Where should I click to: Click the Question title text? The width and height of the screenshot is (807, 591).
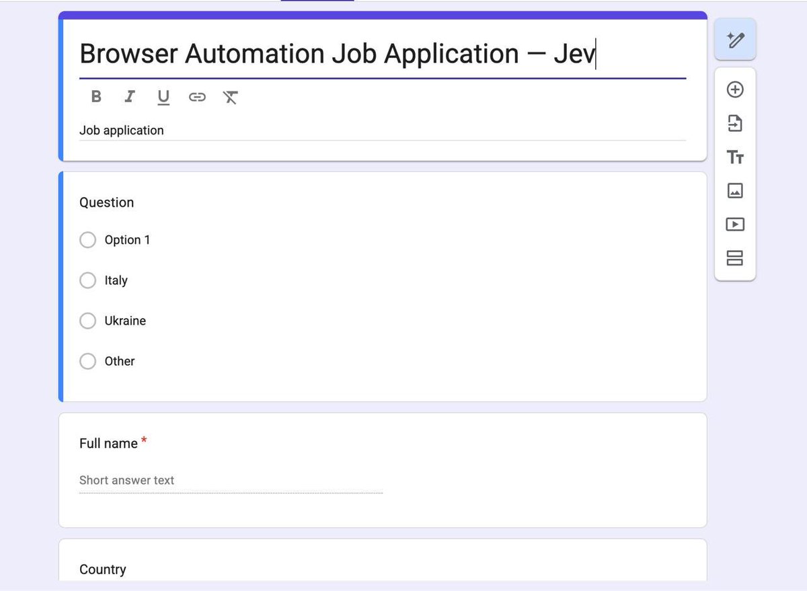click(106, 202)
